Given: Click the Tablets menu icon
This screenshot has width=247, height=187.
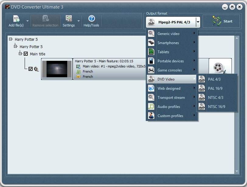Looking at the screenshot, I should point(151,52).
